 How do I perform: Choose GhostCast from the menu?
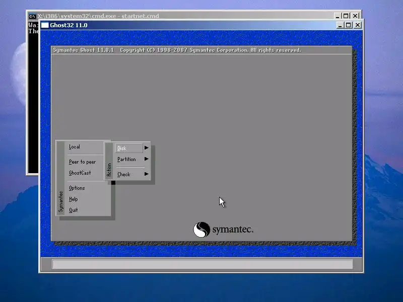click(x=80, y=173)
